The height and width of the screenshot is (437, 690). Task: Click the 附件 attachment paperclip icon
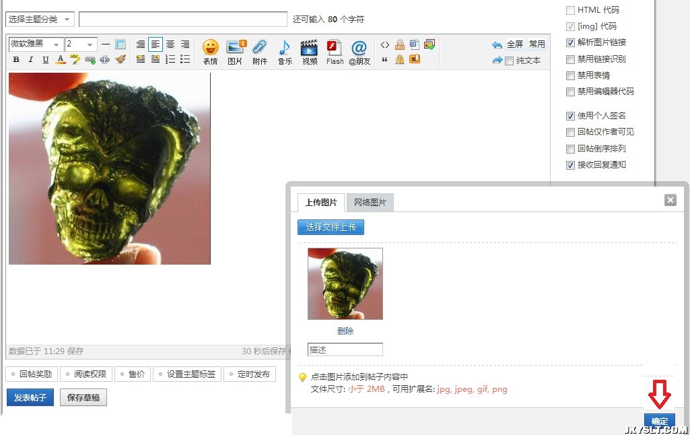coord(260,48)
